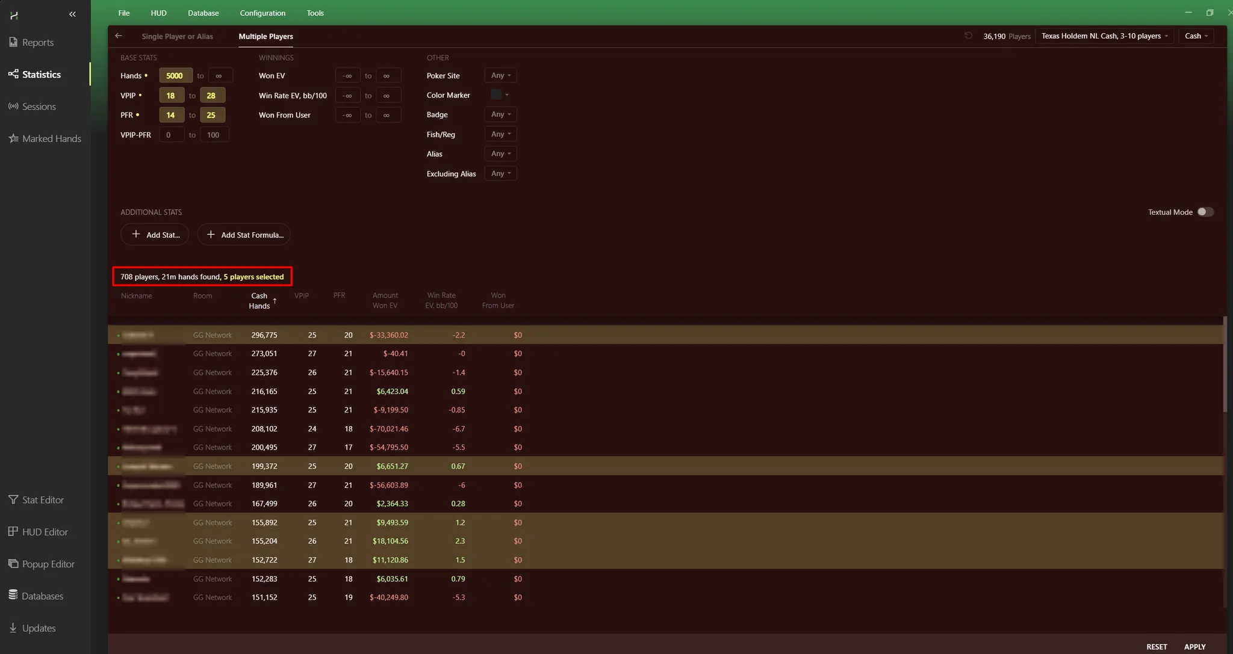Expand the Poker Site Any dropdown
Screen dimensions: 1233x654
click(500, 76)
